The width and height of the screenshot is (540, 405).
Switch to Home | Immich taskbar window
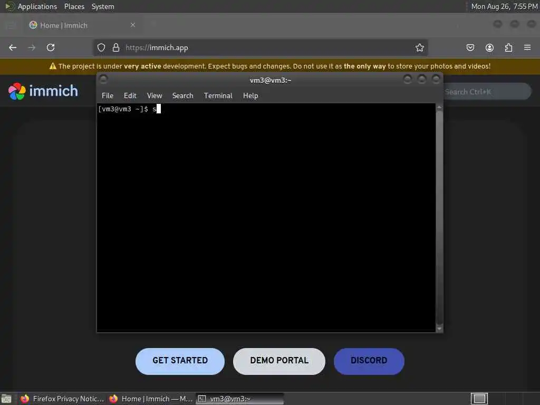(x=151, y=399)
